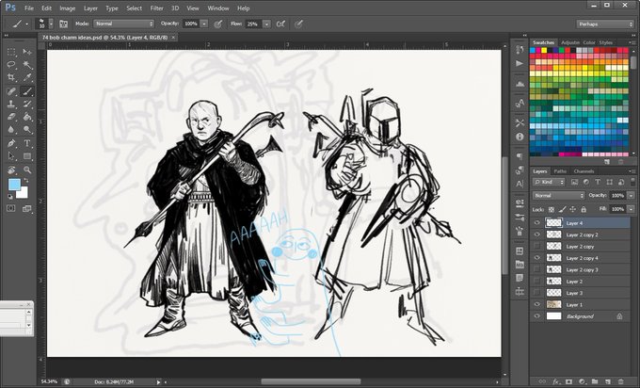Switch to the Channels tab

pos(584,171)
